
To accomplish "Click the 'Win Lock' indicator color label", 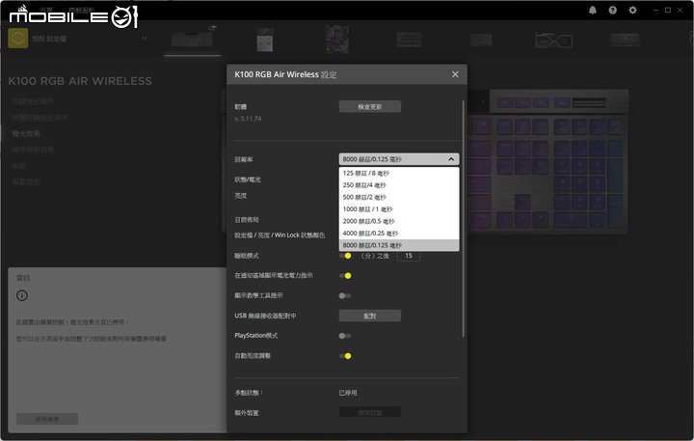I will (280, 235).
